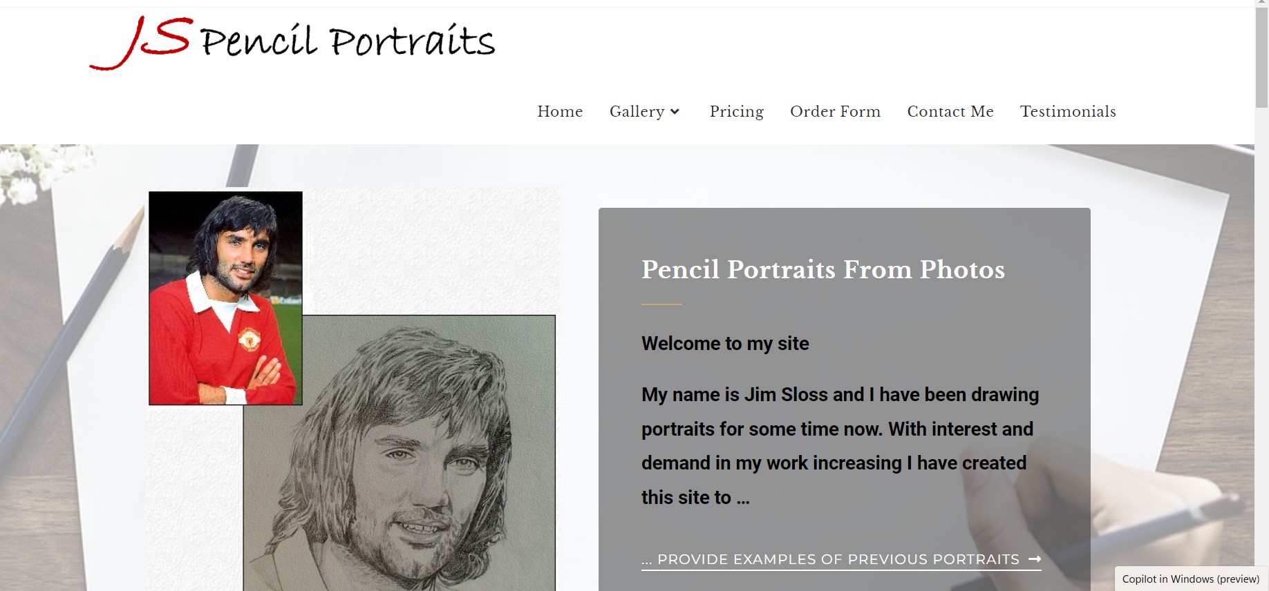Screen dimensions: 1269x591
Task: Click the Pencil Portraits From Photos heading
Action: coord(822,269)
